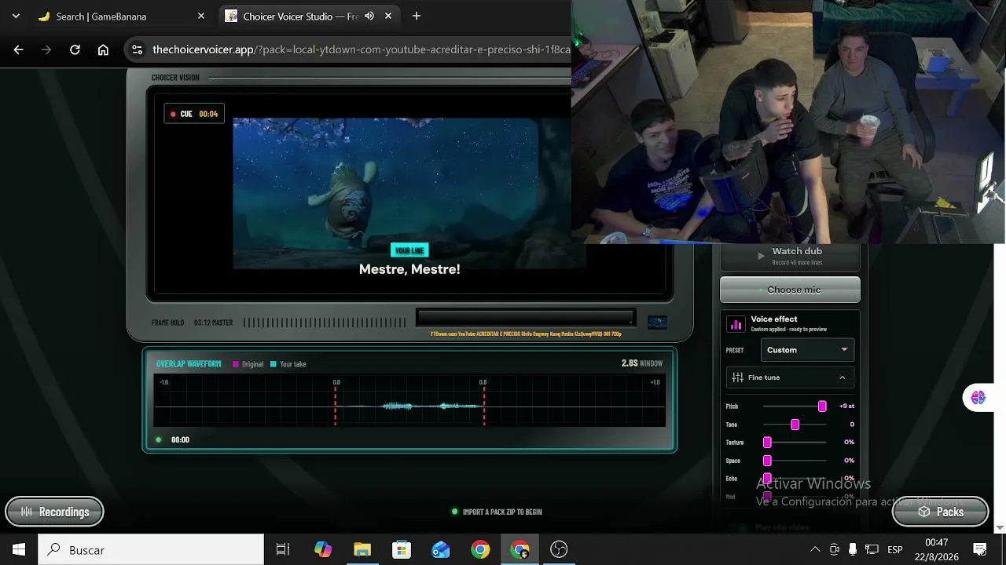
Task: Open the taskbar clock and calendar
Action: (936, 549)
